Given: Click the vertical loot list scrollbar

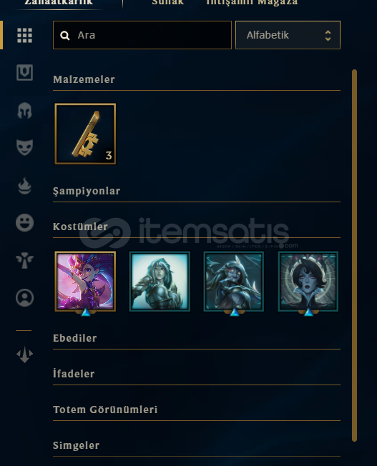Looking at the screenshot, I should pos(354,256).
